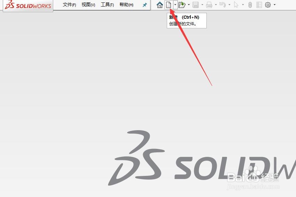Viewport: 296px width, 197px height.
Task: Open the 工具(T) menu
Action: pos(107,5)
